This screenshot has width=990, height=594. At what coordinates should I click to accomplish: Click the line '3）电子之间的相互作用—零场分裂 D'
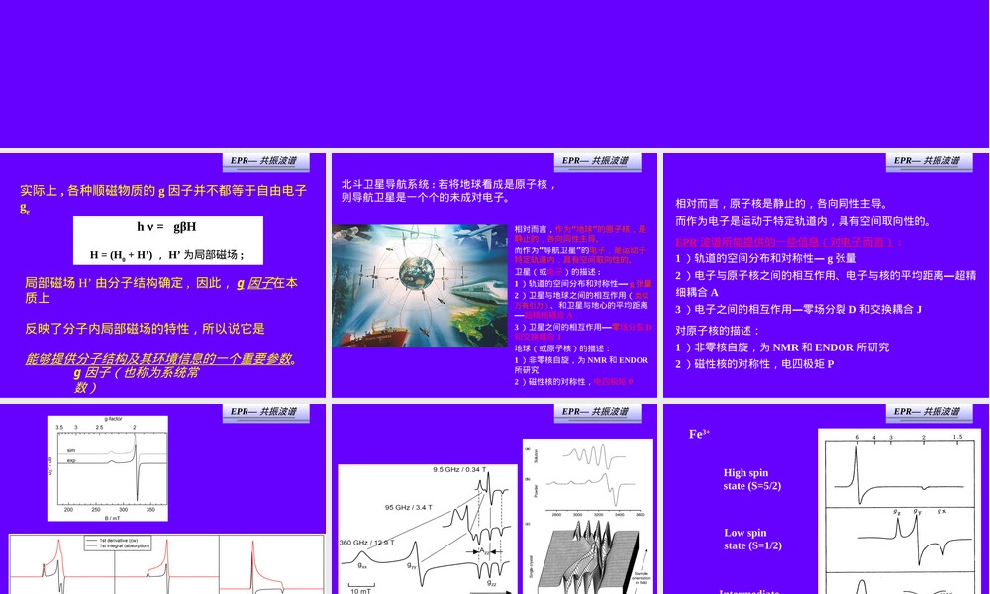click(x=798, y=309)
